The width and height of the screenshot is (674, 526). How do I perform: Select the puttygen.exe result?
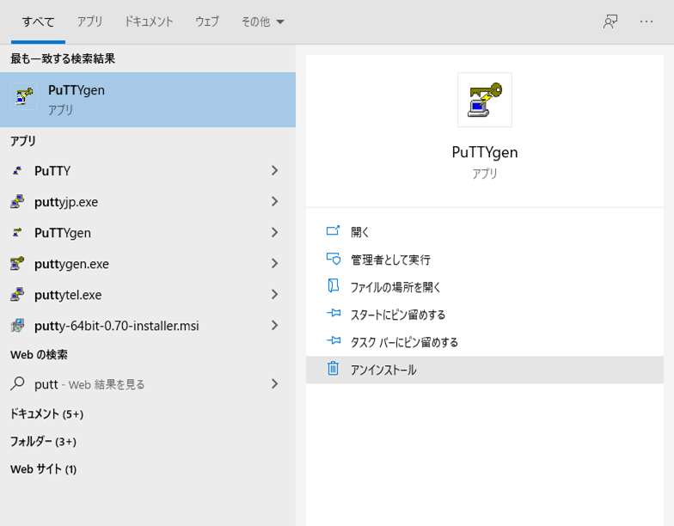pyautogui.click(x=148, y=263)
